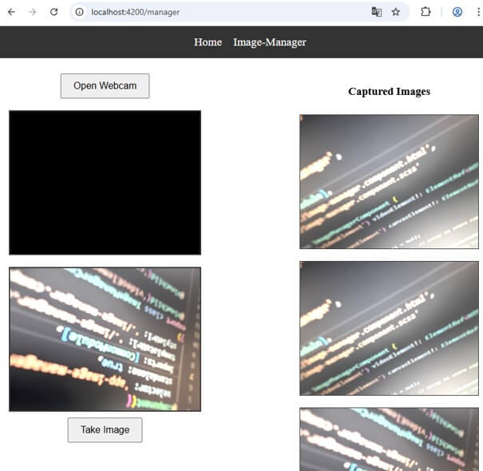The height and width of the screenshot is (471, 483).
Task: Open the browser extensions puzzle icon
Action: (x=426, y=12)
